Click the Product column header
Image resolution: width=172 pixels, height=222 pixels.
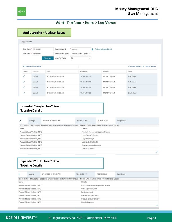pos(106,71)
